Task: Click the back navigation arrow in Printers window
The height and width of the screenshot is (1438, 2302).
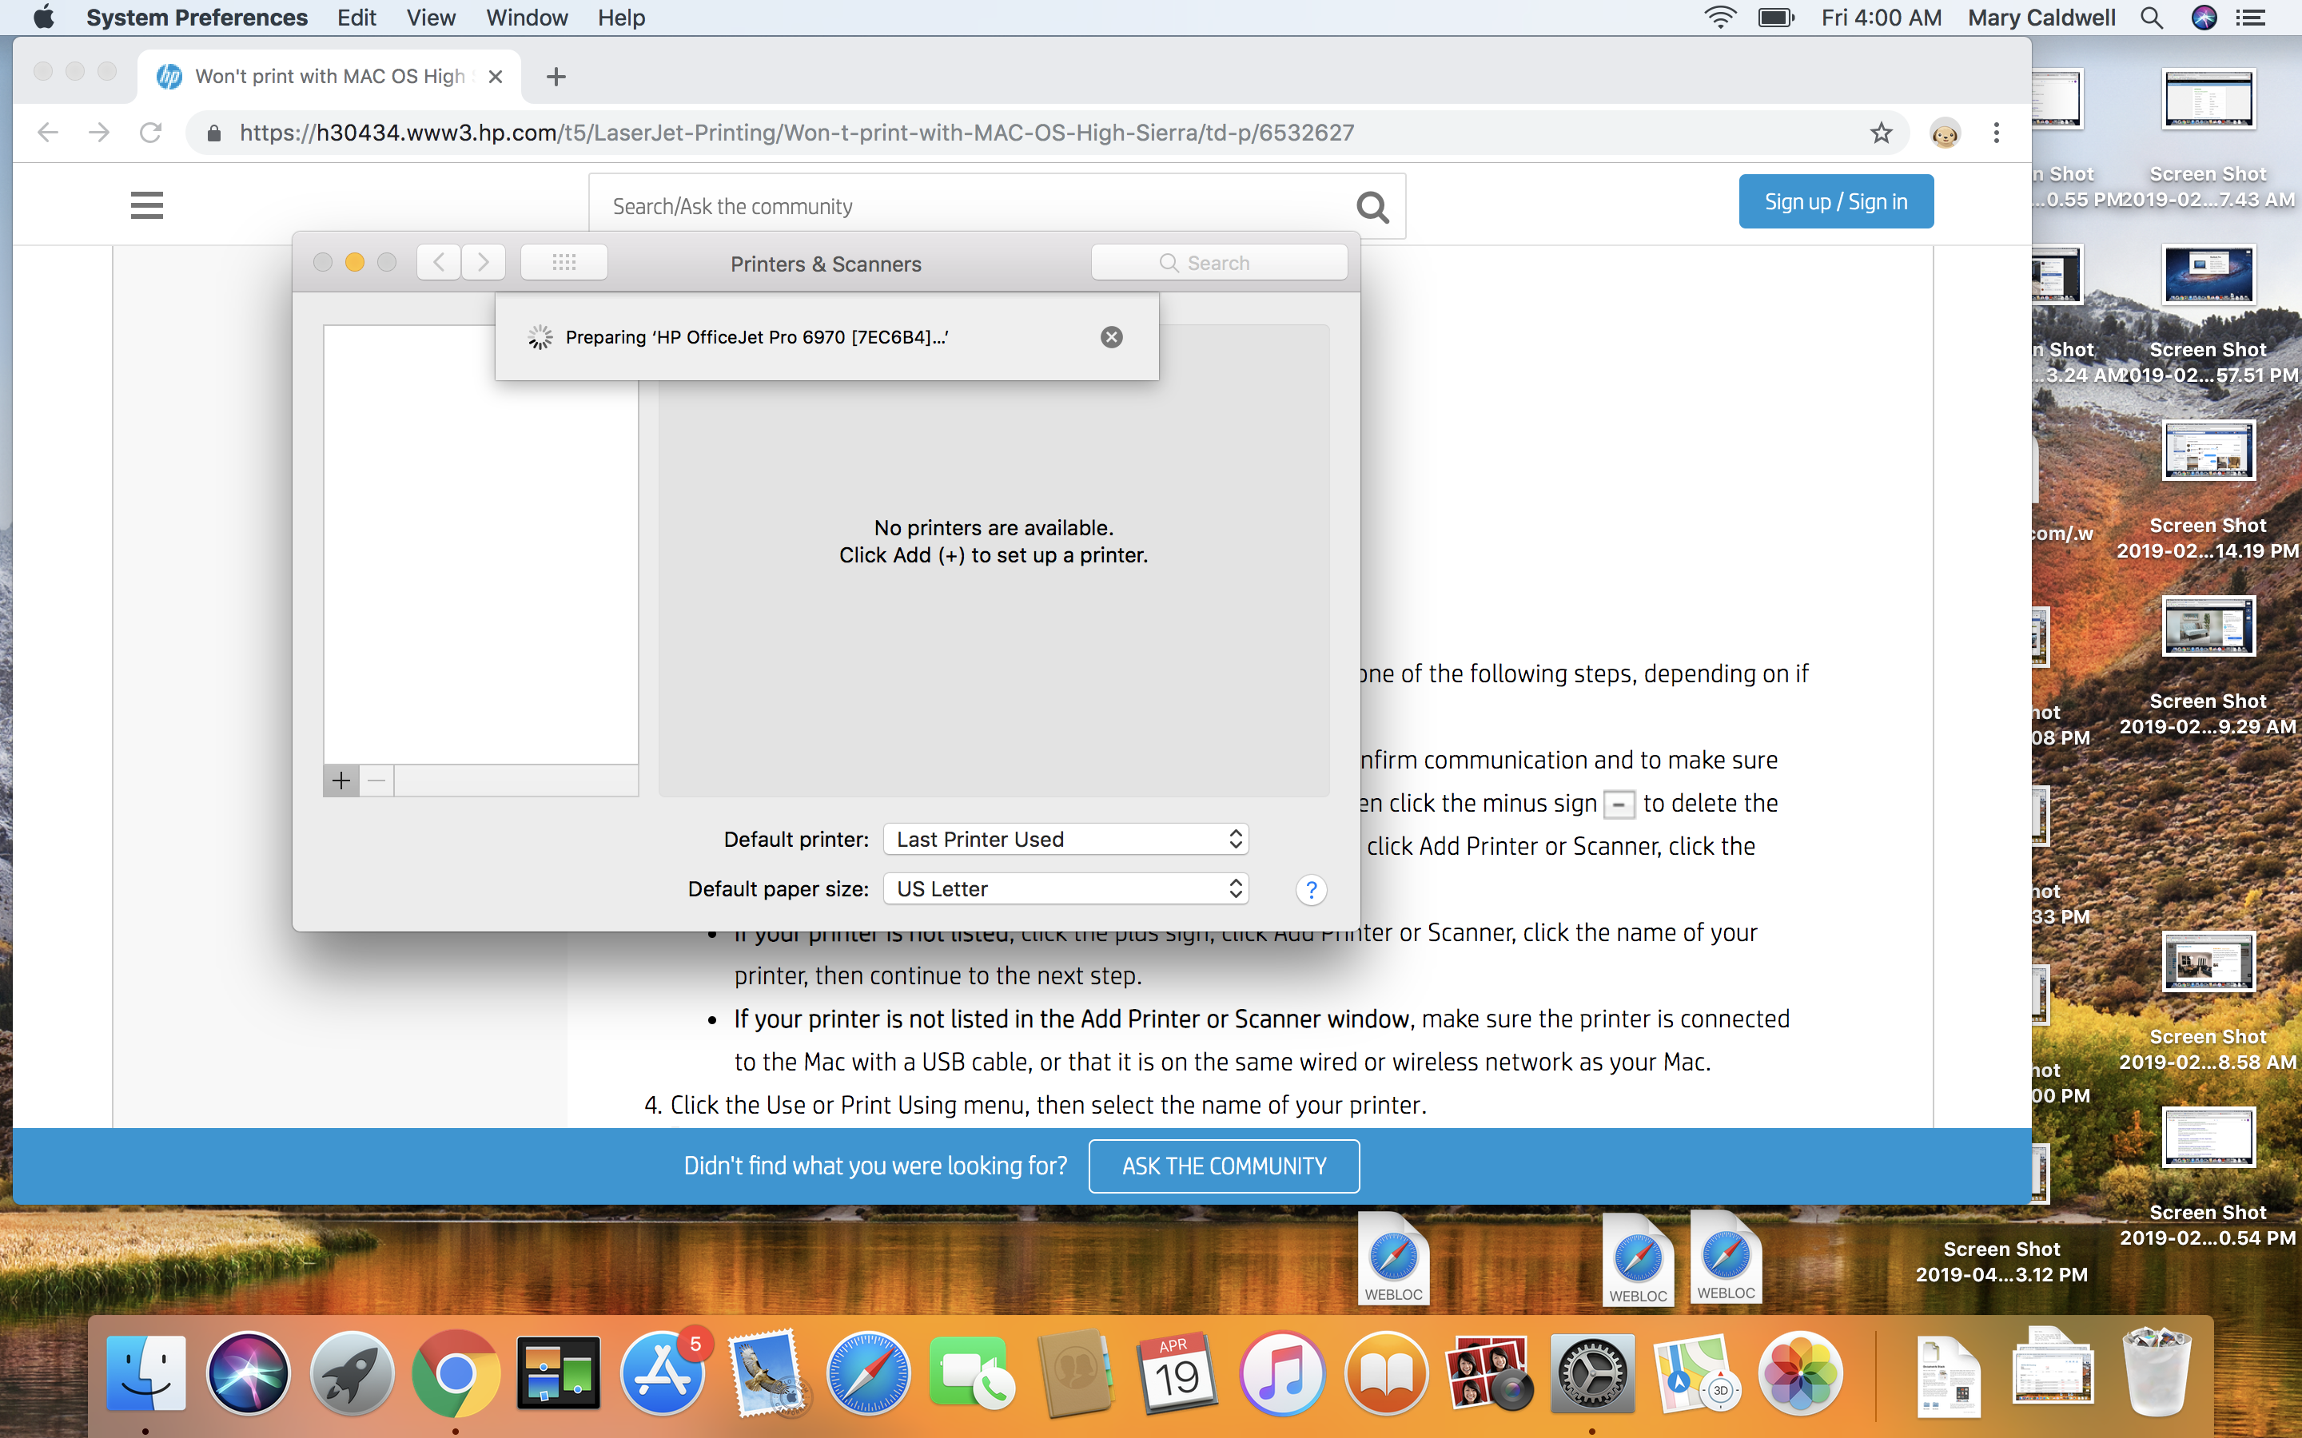Action: pyautogui.click(x=437, y=262)
